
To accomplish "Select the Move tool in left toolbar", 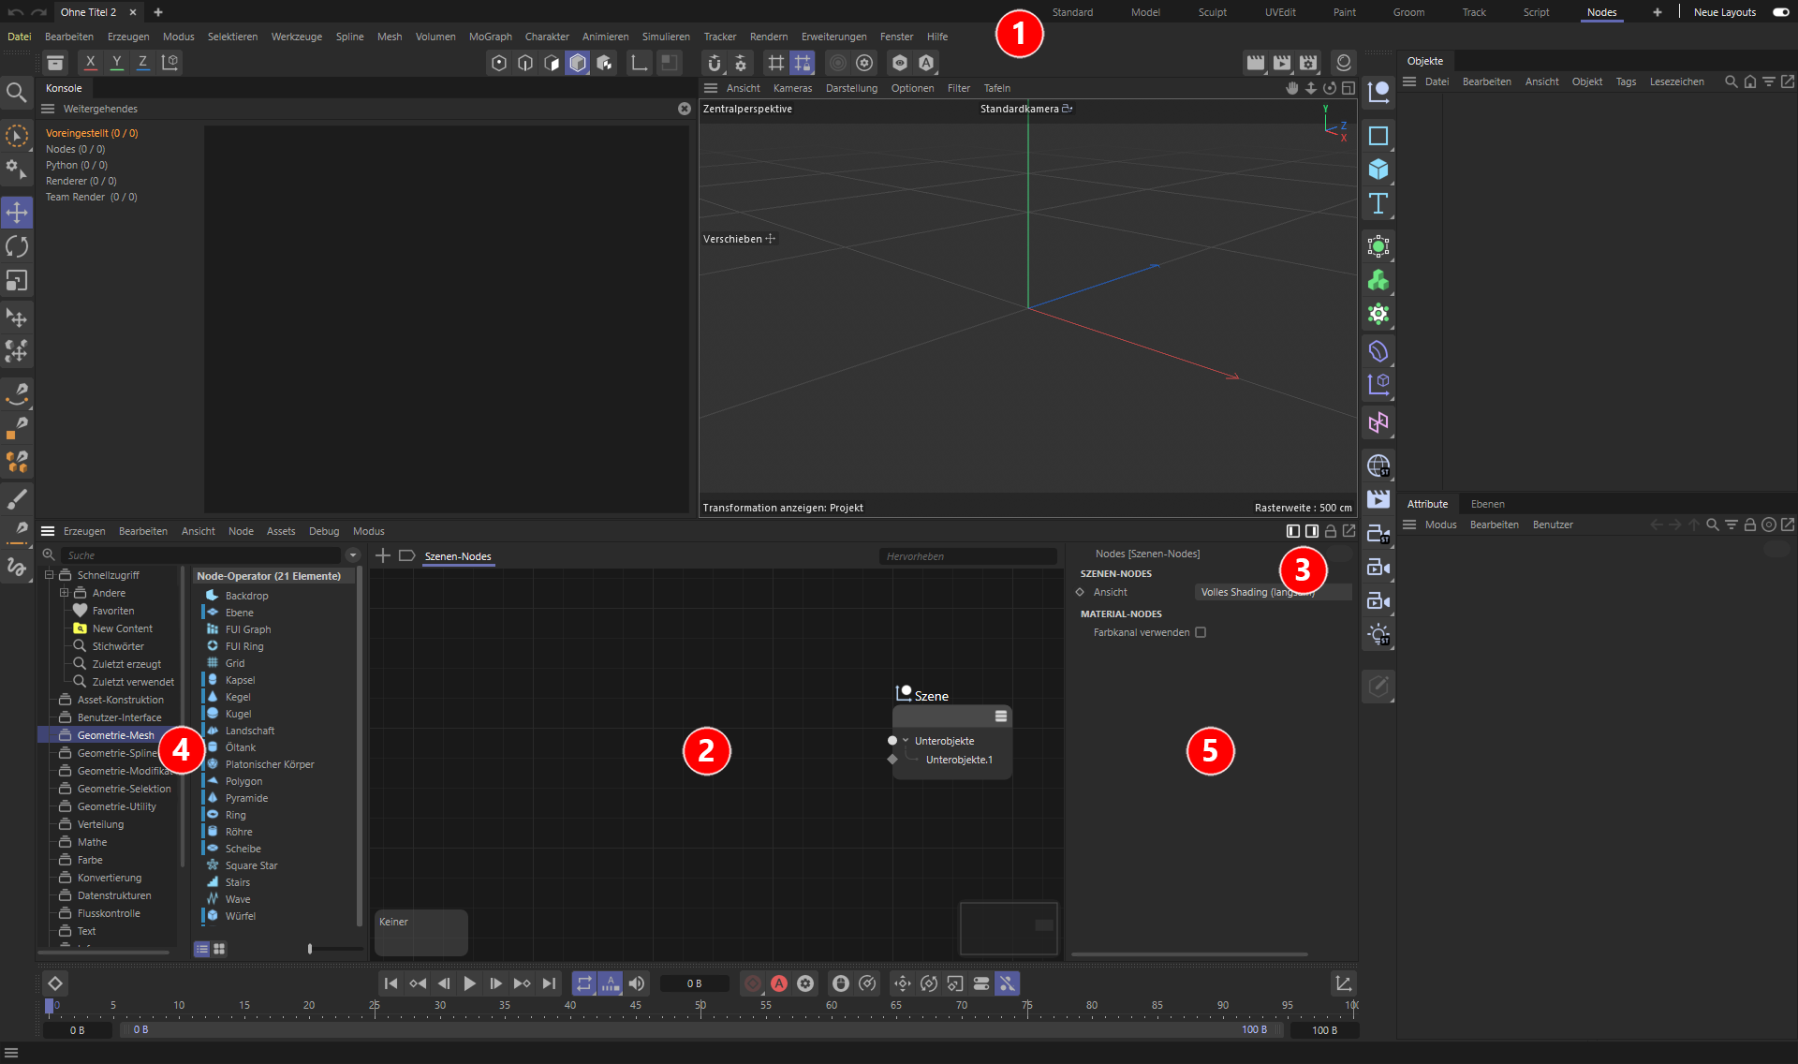I will [x=17, y=213].
